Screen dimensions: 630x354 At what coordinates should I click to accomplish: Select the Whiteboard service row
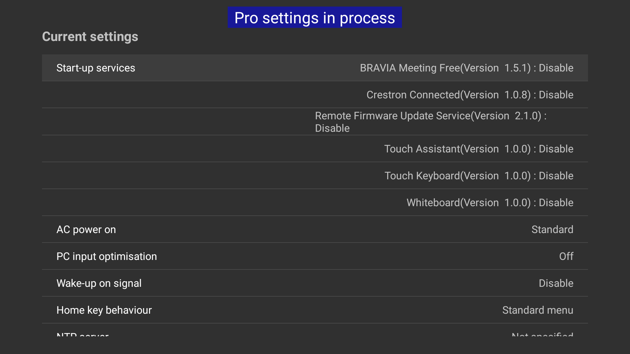click(490, 203)
